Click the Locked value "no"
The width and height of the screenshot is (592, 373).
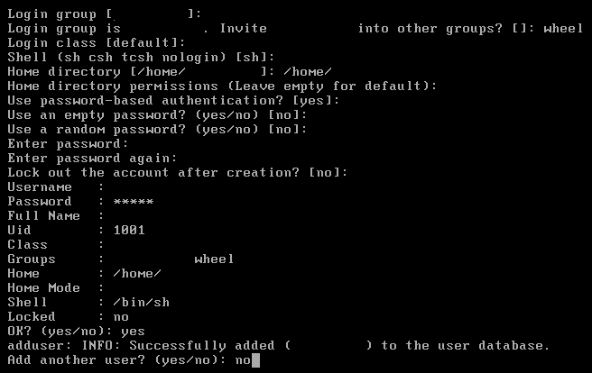point(121,317)
